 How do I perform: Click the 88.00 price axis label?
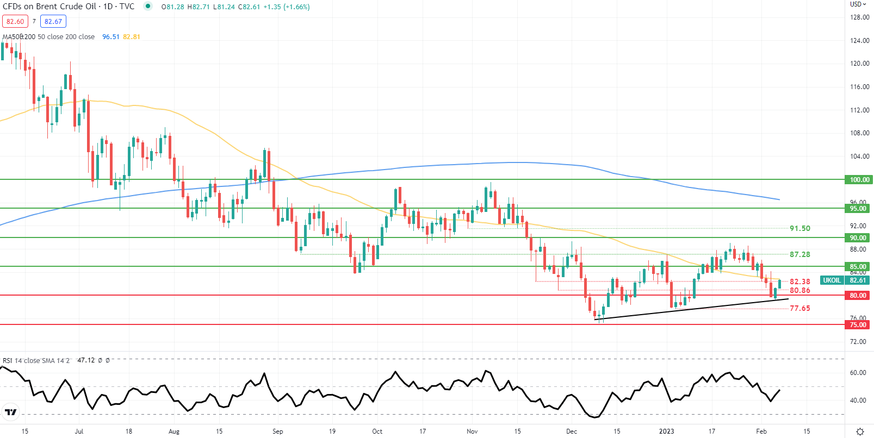(x=858, y=249)
